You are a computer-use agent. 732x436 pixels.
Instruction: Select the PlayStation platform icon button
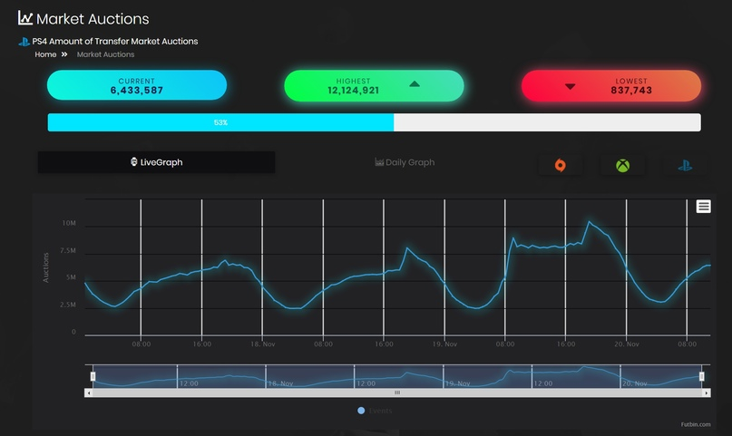tap(685, 165)
